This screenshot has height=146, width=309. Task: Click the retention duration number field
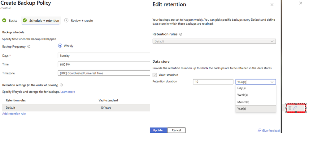pos(213,82)
